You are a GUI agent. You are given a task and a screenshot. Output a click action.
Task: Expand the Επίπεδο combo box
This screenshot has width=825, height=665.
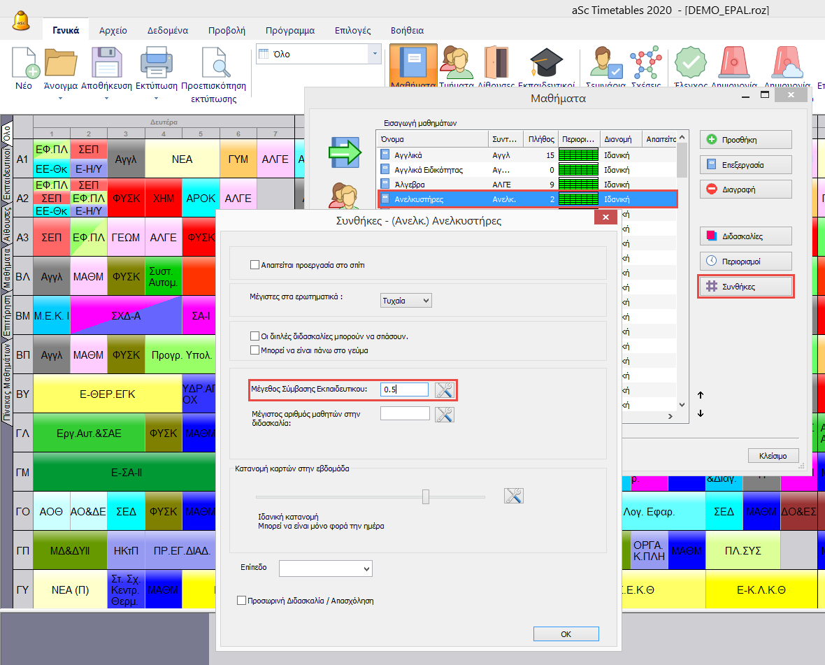pos(325,569)
